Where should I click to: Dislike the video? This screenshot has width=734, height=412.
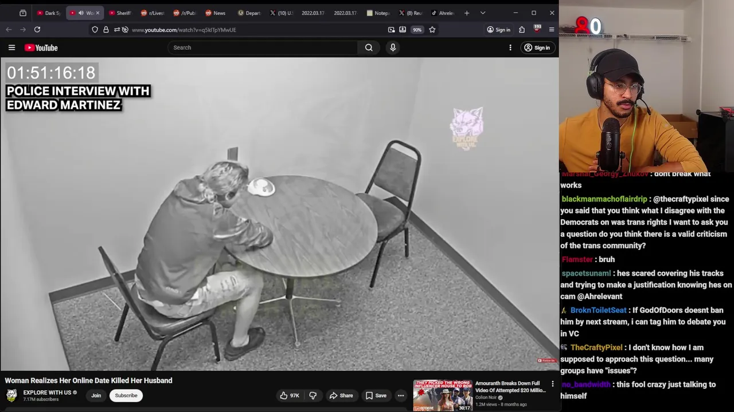pos(313,395)
